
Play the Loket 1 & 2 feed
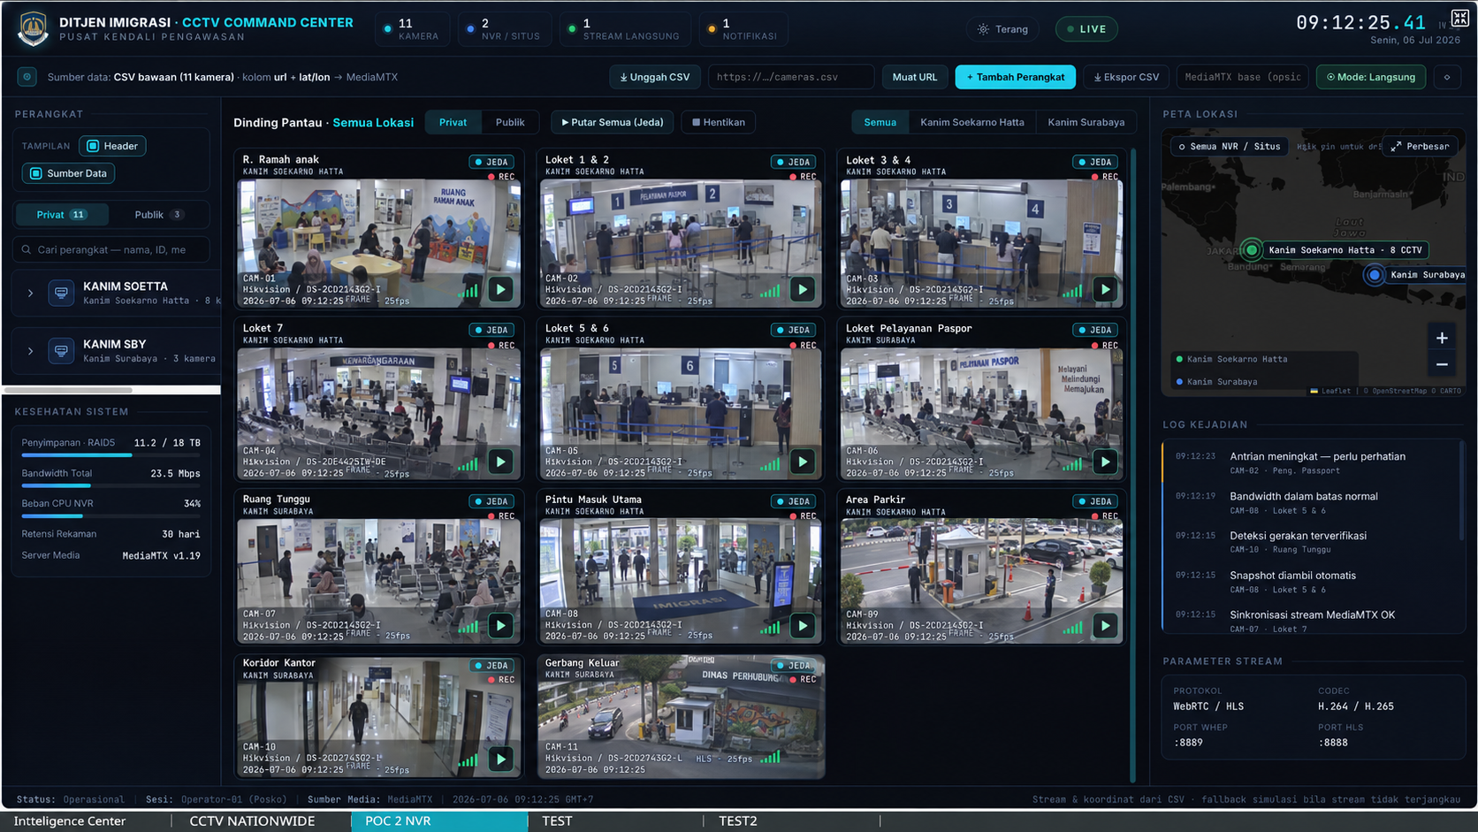tap(803, 289)
